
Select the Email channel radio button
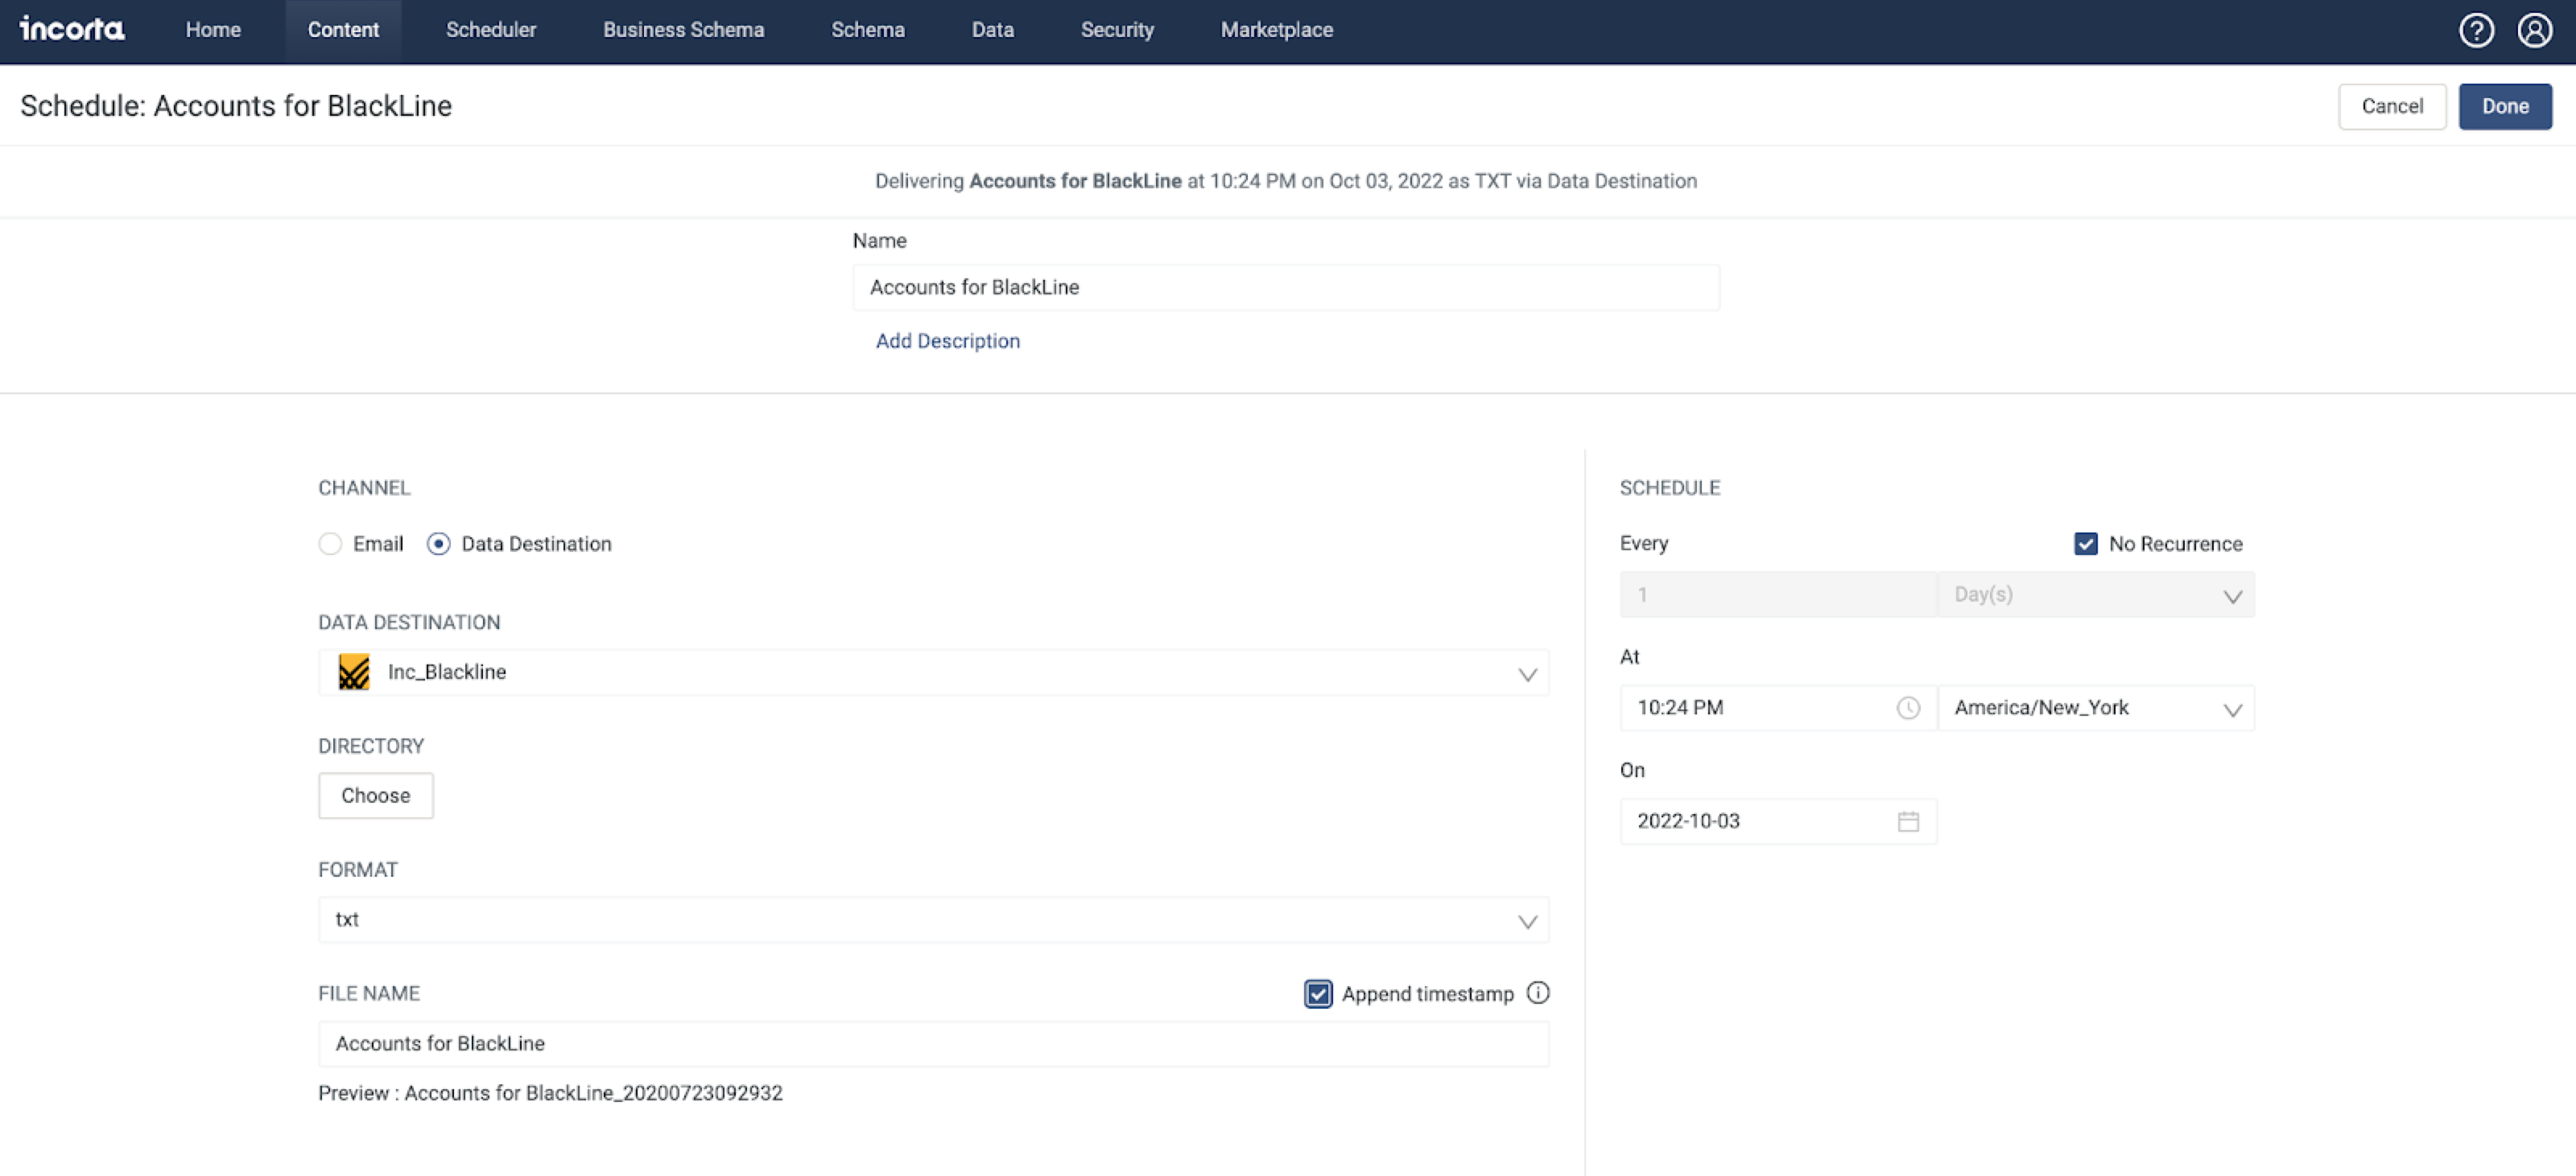[330, 544]
